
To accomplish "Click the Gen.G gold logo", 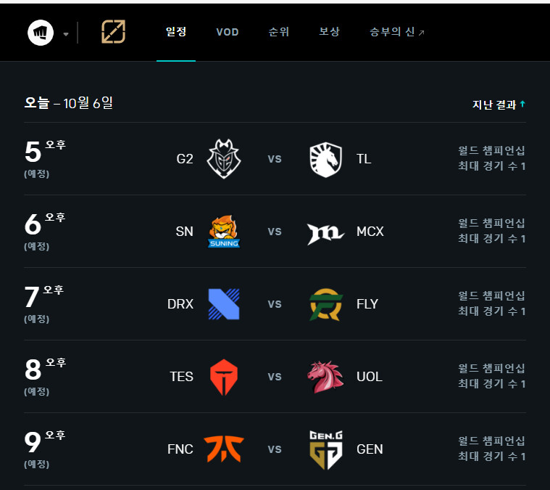I will coord(325,449).
